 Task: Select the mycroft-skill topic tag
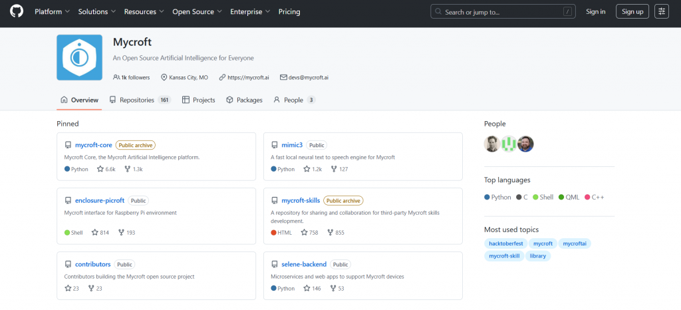504,256
